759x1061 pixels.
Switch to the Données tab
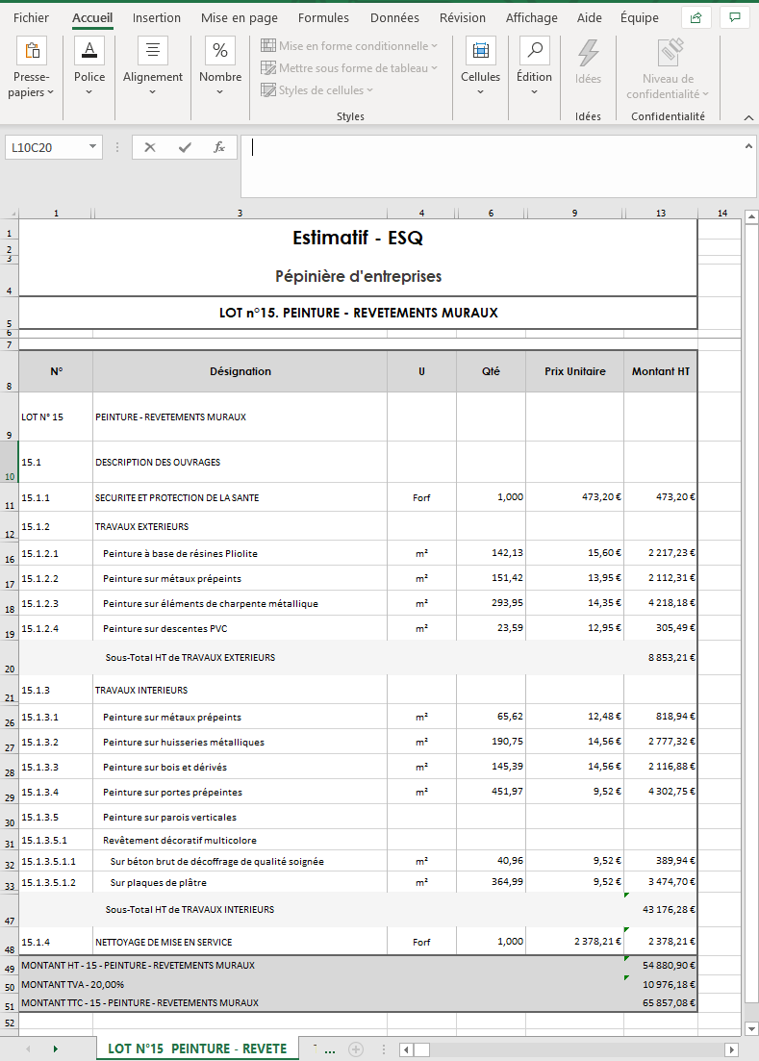394,17
